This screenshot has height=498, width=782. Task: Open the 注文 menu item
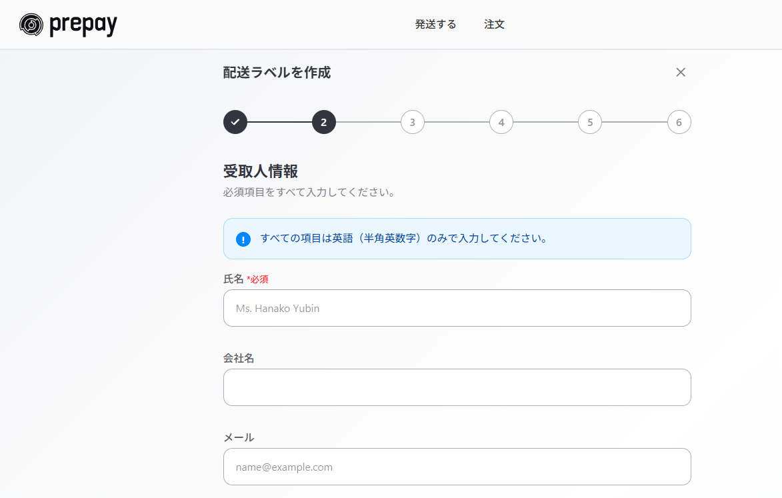(494, 24)
